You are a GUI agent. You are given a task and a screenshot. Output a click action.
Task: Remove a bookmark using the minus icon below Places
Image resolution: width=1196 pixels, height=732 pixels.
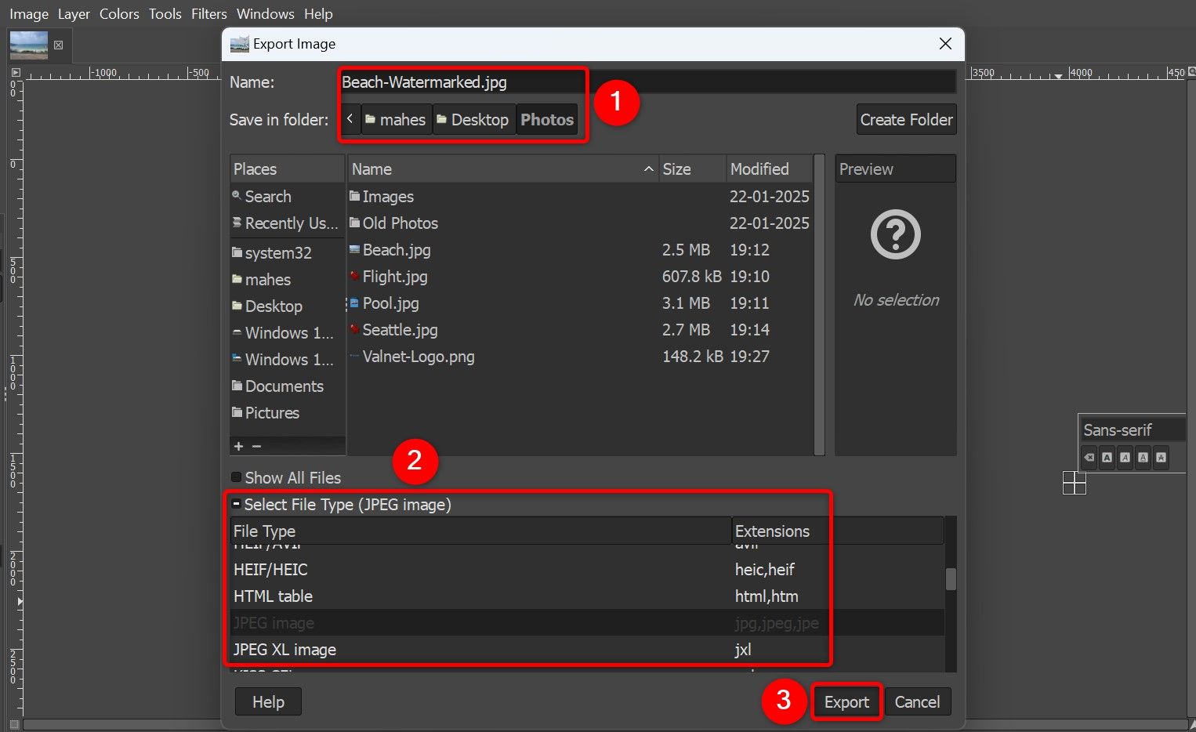pos(256,446)
